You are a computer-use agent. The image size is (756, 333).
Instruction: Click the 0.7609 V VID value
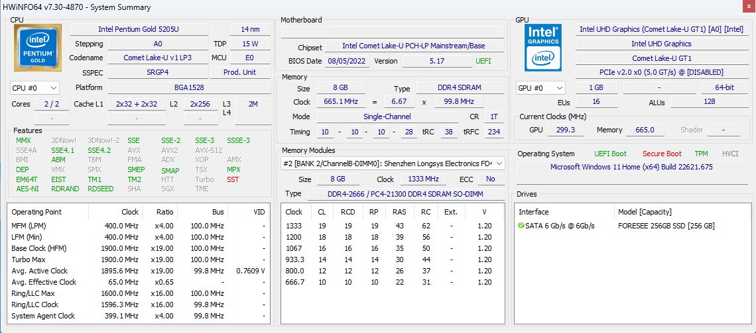(x=251, y=271)
